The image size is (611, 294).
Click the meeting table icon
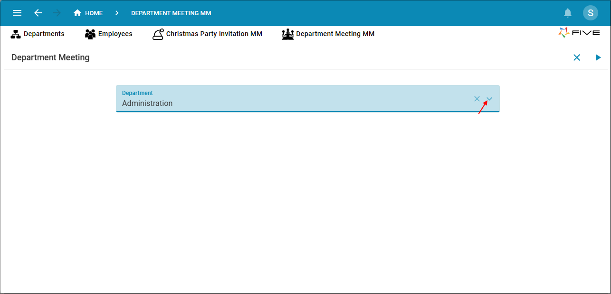288,34
